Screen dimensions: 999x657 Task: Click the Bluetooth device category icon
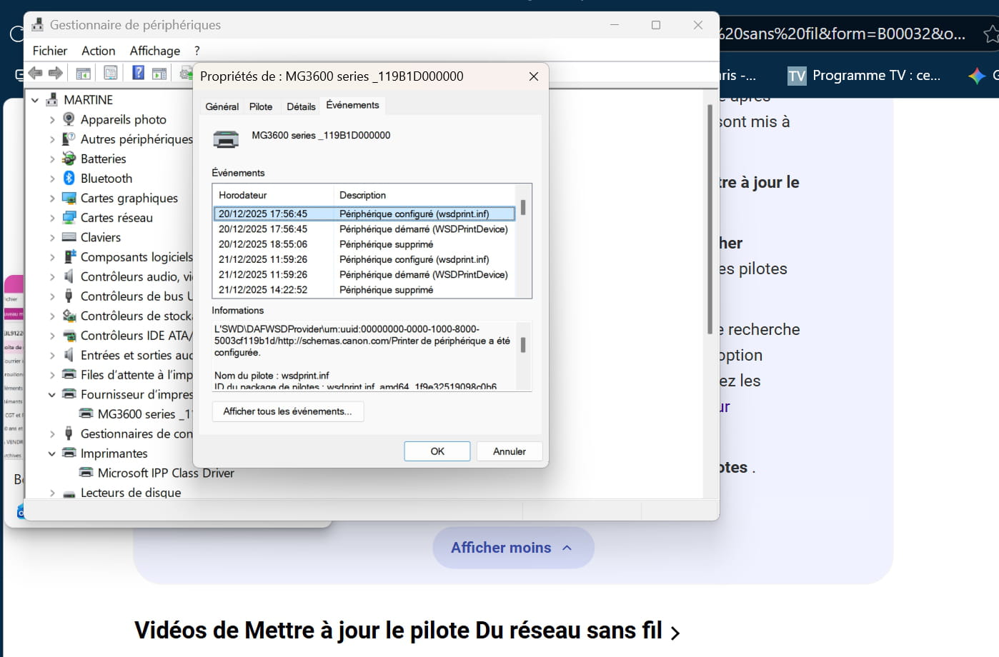[x=69, y=178]
